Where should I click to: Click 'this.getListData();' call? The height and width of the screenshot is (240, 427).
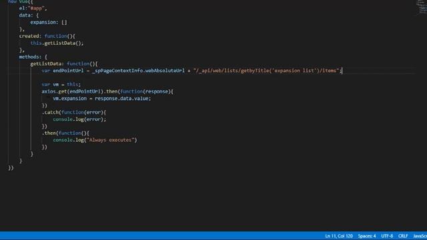coord(57,43)
